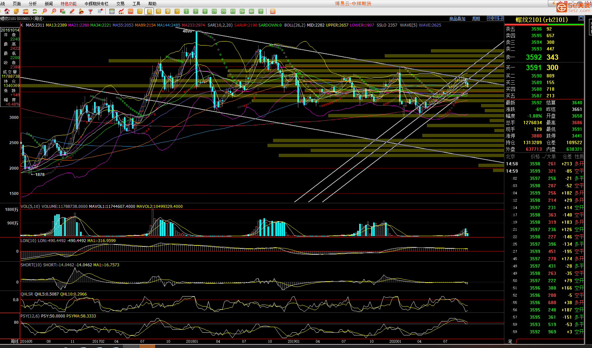Click the 买一 bid price 3591
The image size is (592, 348).
click(x=534, y=67)
